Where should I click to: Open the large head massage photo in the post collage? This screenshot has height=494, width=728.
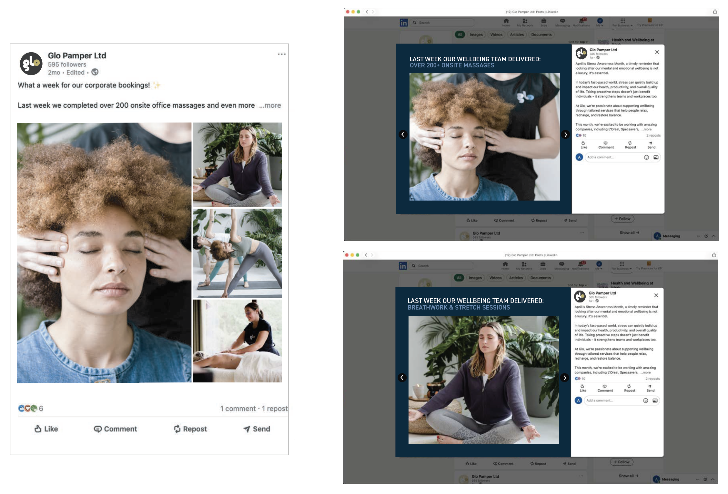tap(104, 252)
